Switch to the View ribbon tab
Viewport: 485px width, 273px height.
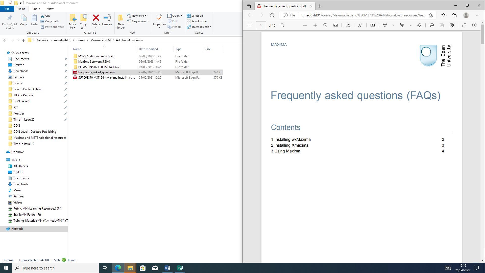50,9
